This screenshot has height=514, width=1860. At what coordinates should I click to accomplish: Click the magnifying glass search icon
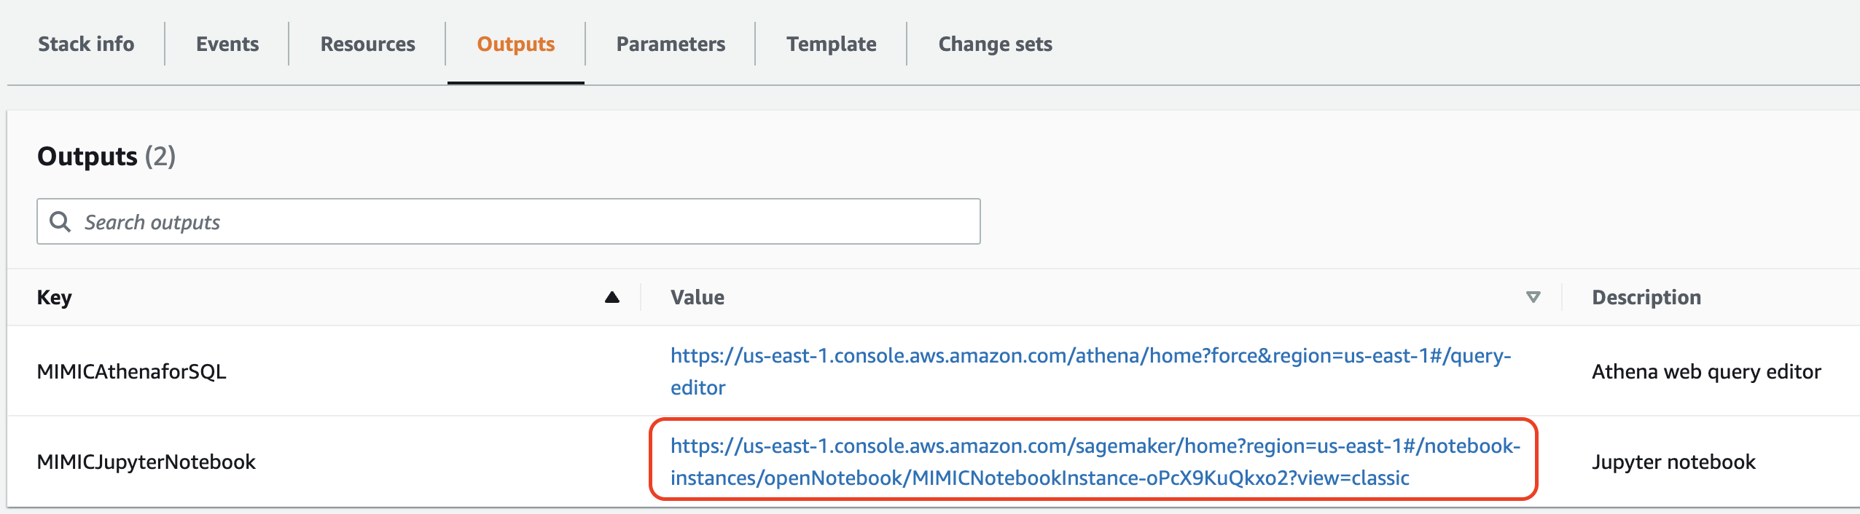(x=60, y=221)
